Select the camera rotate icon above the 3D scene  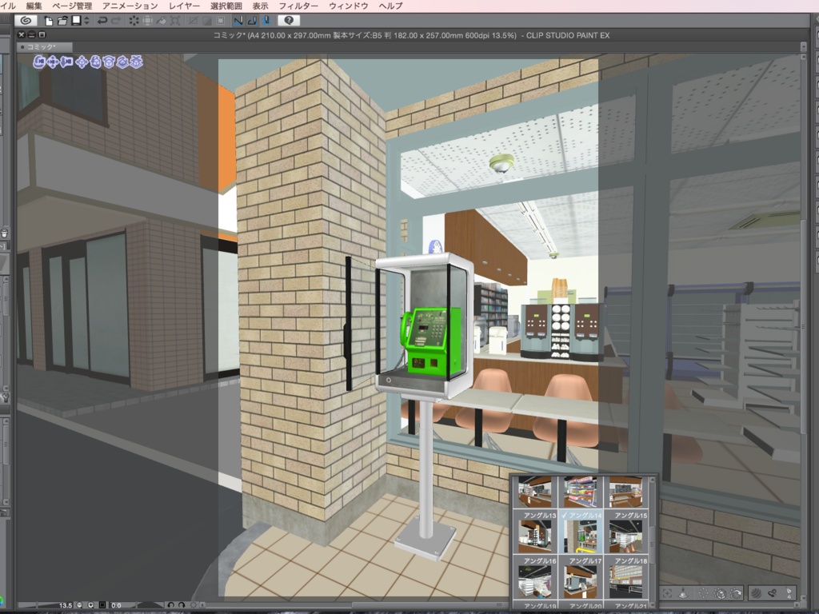pos(38,62)
